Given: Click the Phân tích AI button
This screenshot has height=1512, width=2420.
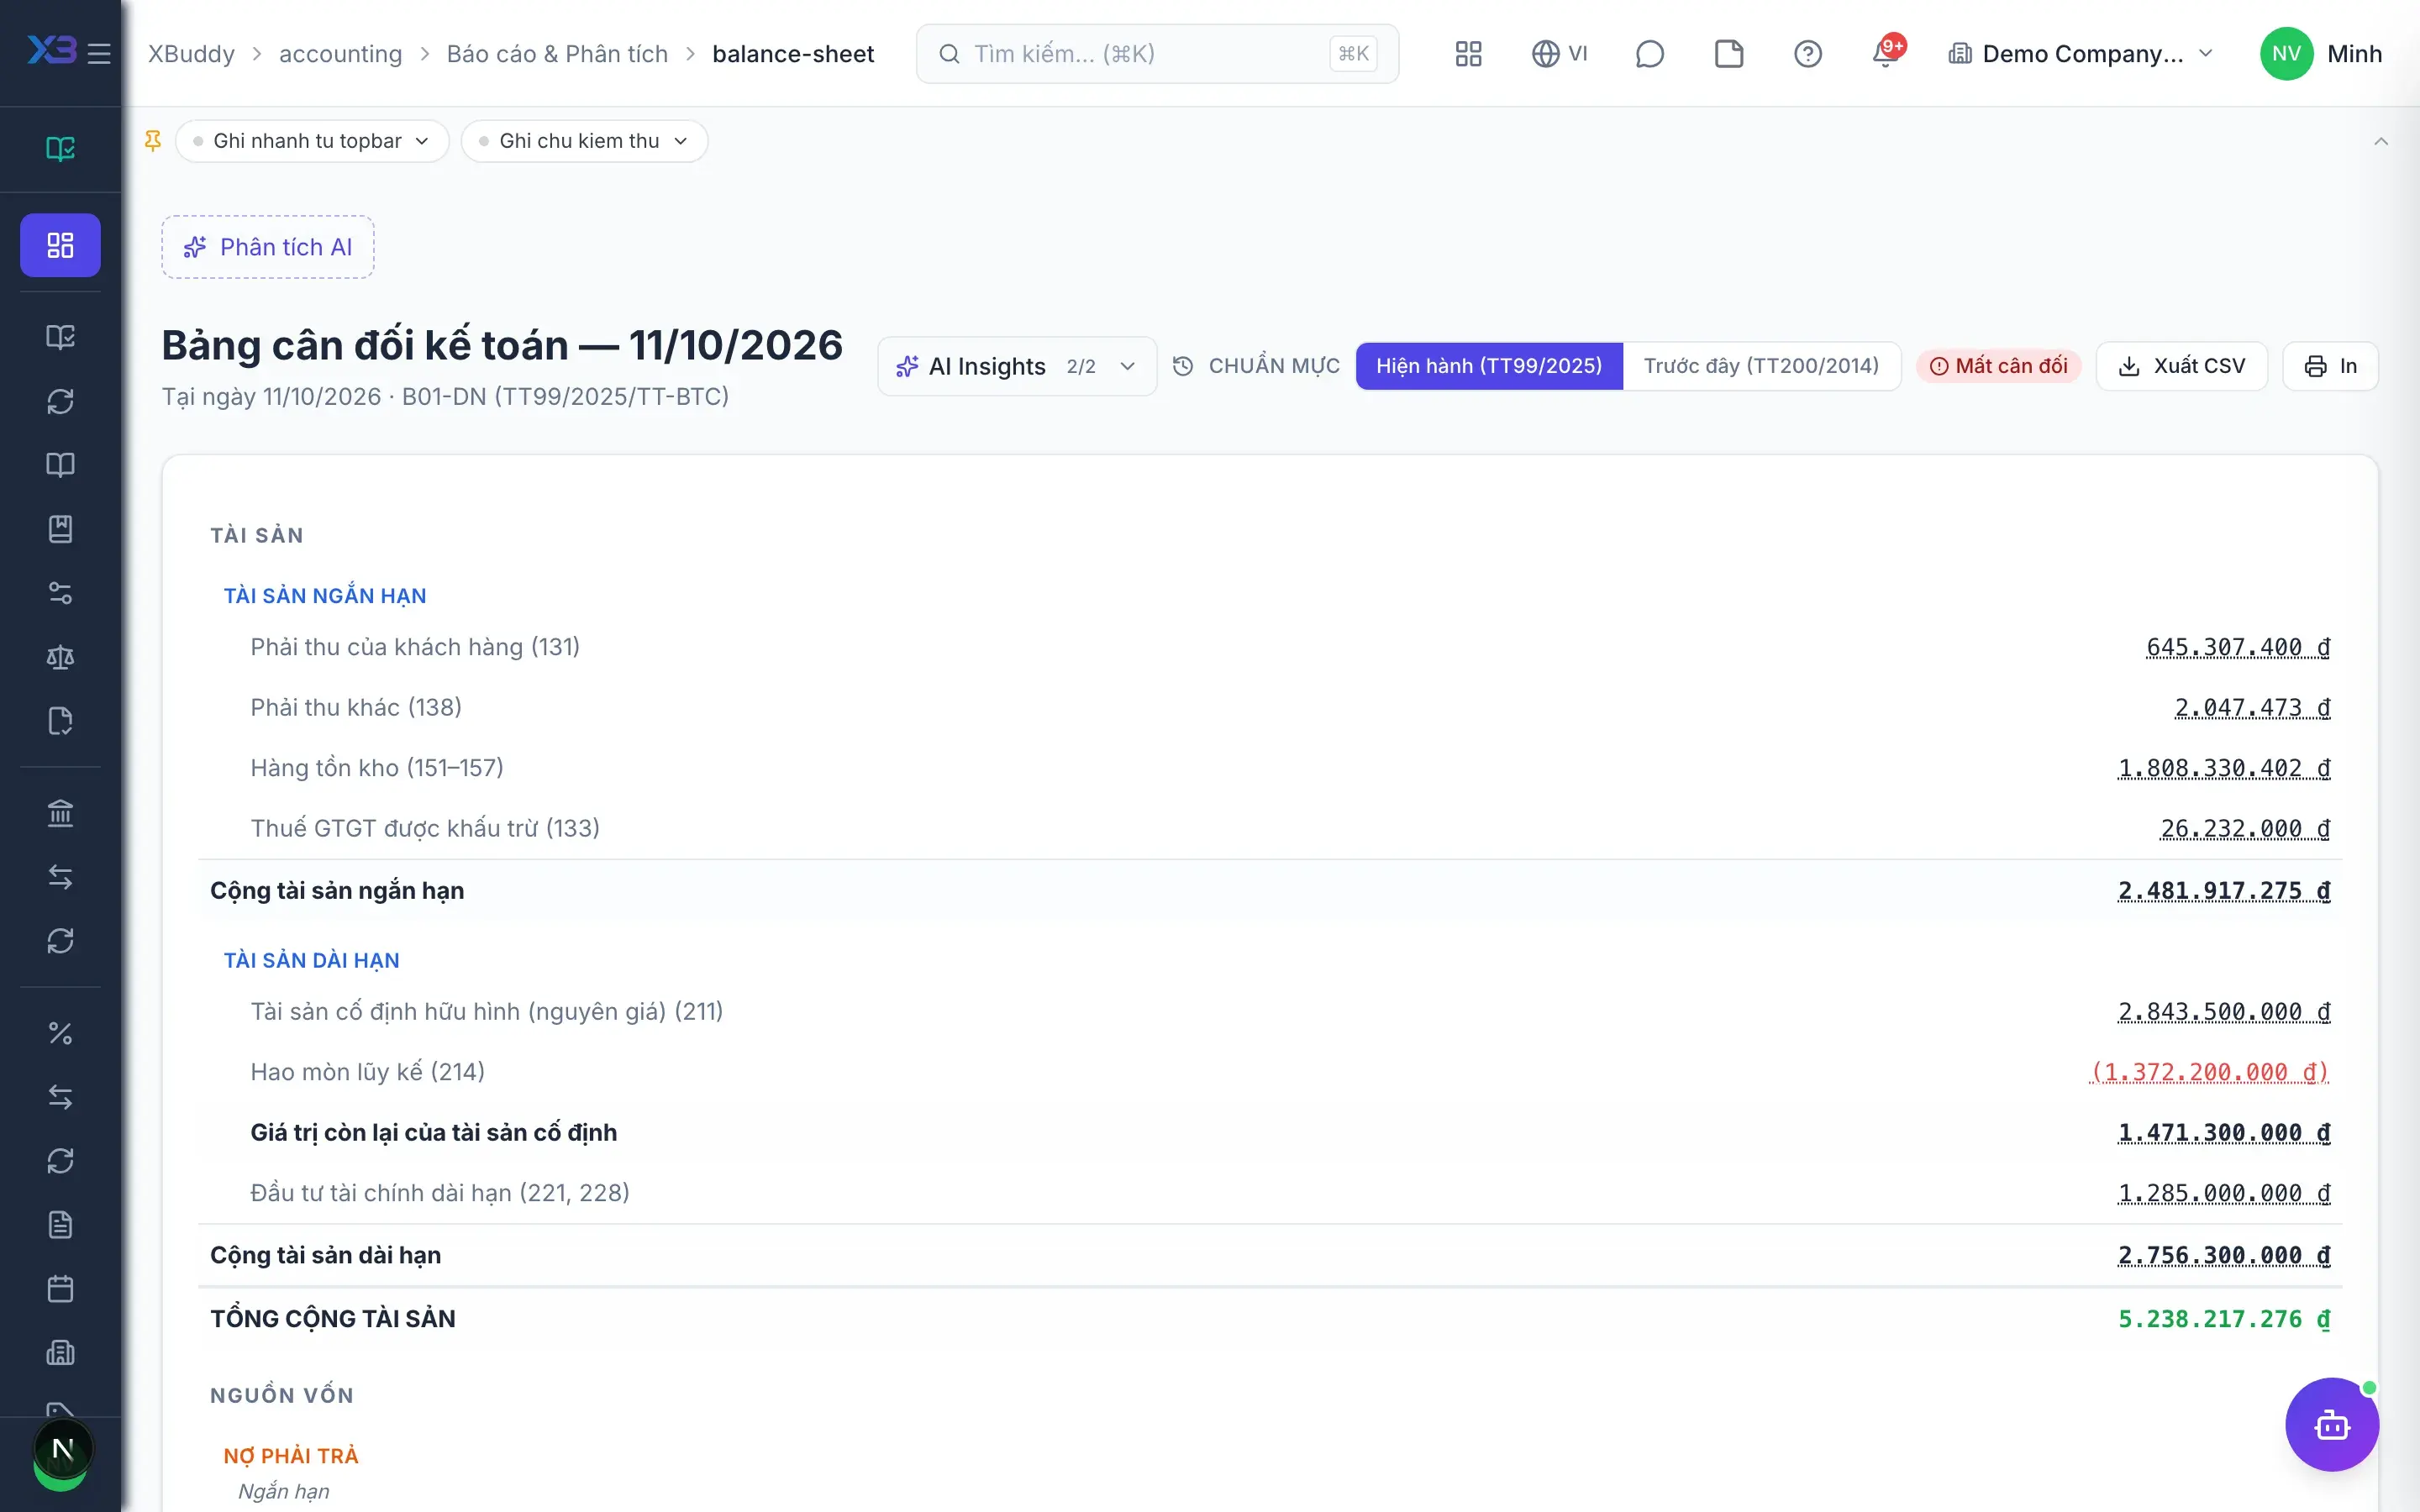Looking at the screenshot, I should (268, 247).
